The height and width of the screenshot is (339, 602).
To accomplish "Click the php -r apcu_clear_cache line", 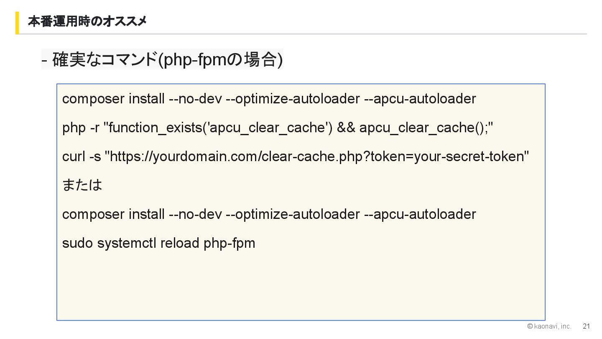I will click(278, 128).
